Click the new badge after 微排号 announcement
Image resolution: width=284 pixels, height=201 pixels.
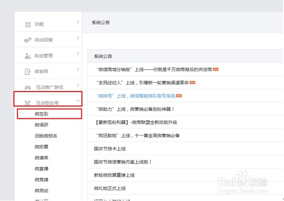pyautogui.click(x=179, y=96)
